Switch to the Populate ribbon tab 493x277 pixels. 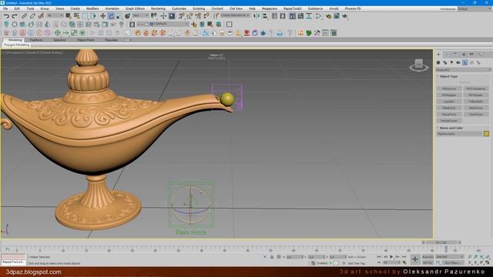111,40
